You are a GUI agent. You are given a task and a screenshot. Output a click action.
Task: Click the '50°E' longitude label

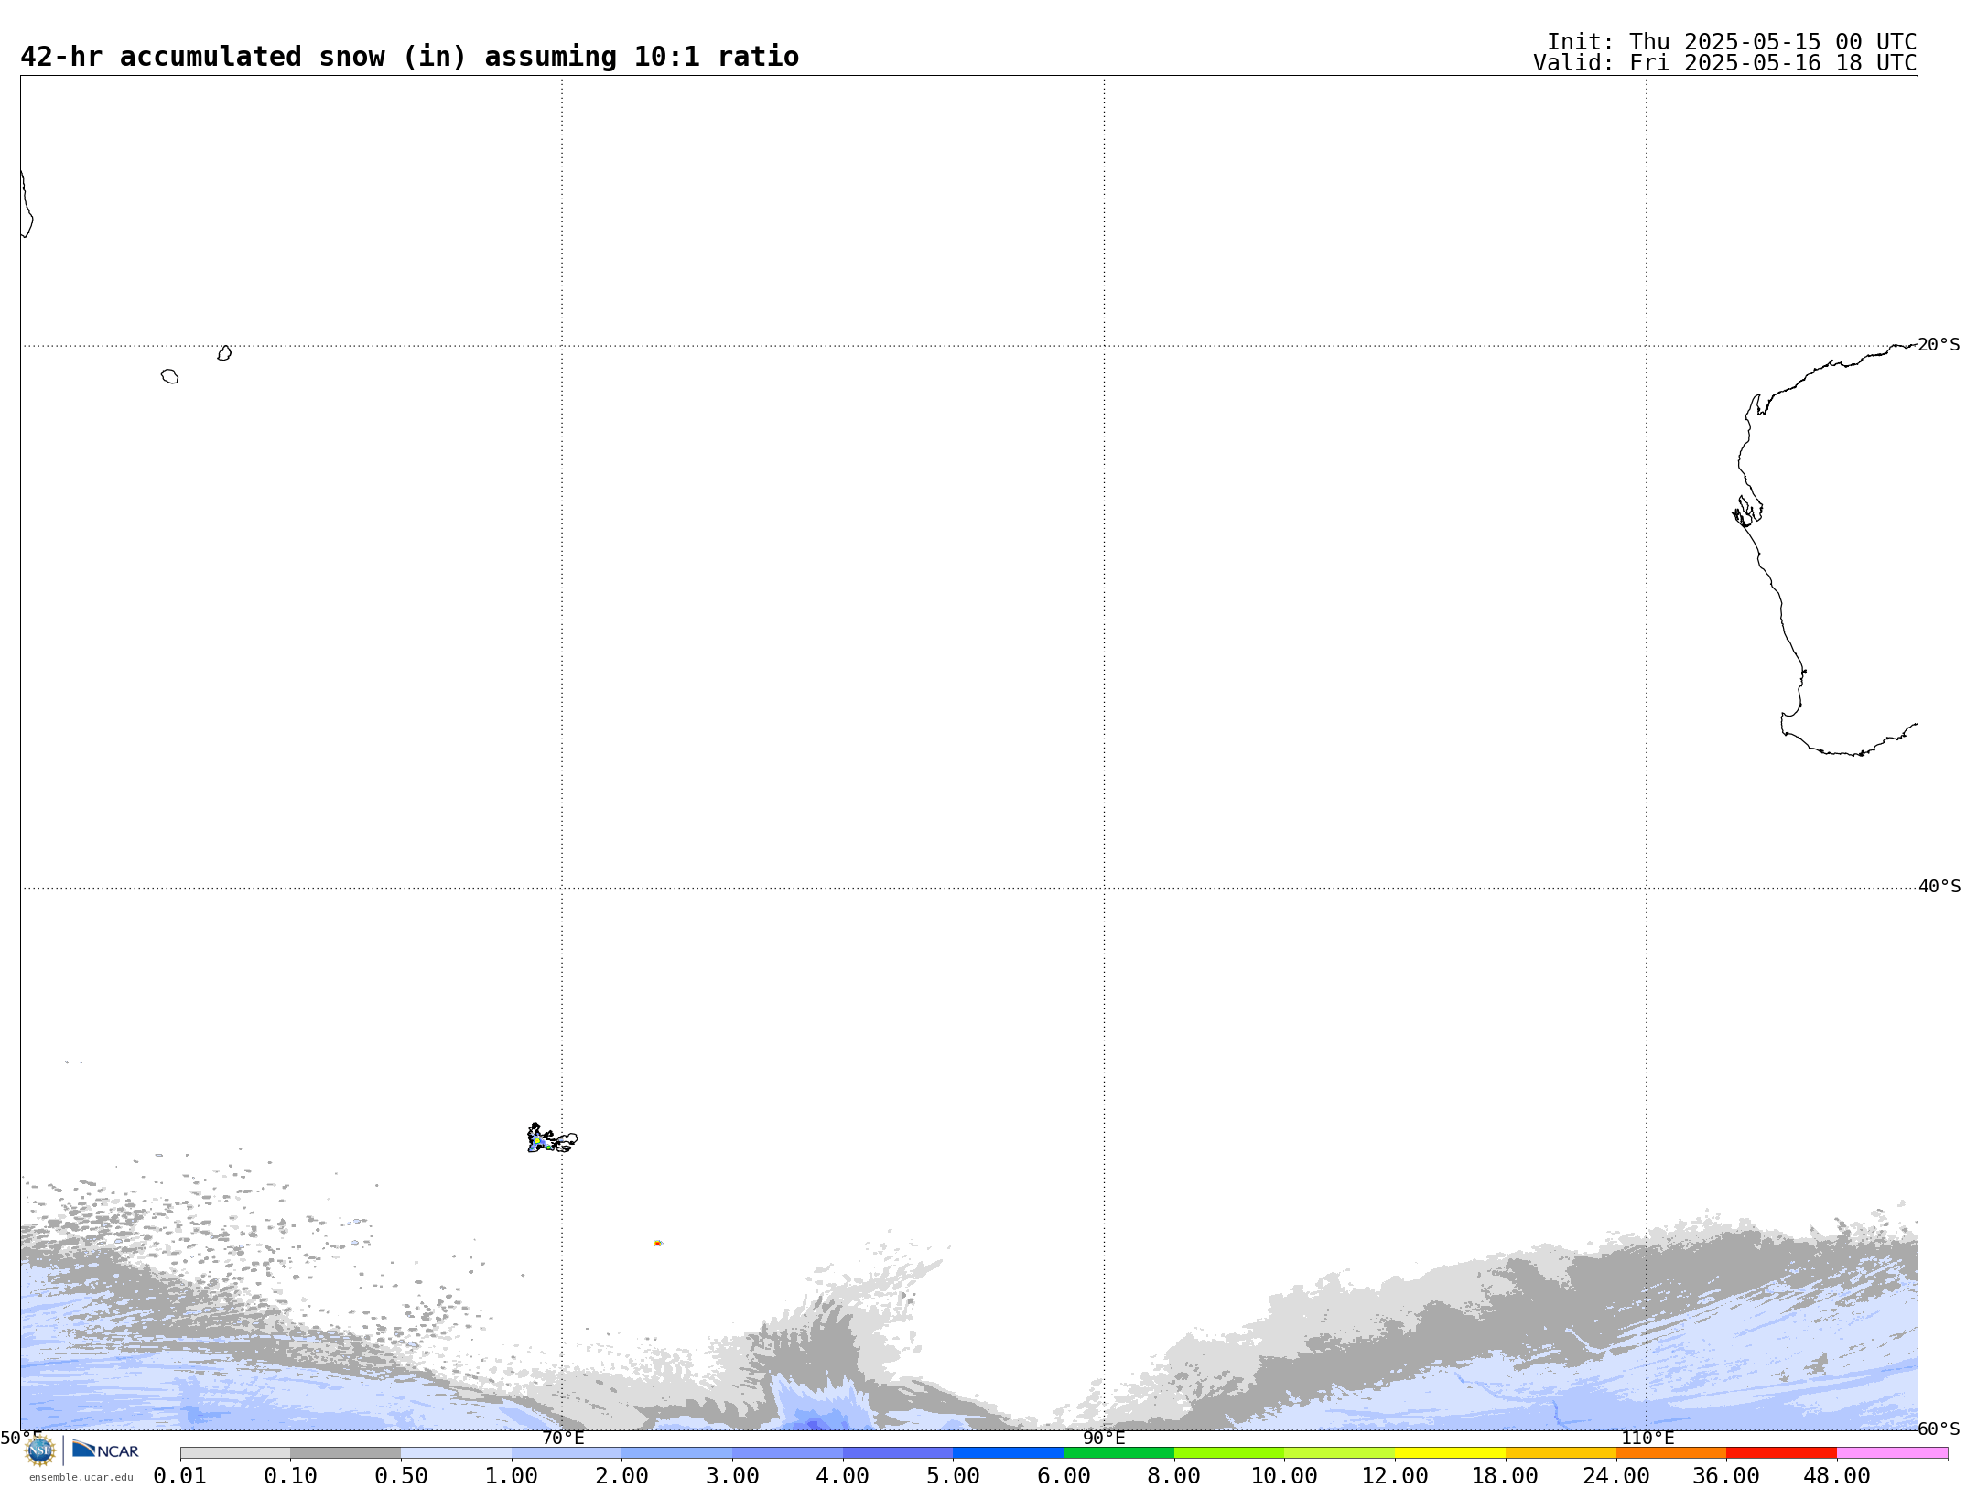(x=20, y=1439)
